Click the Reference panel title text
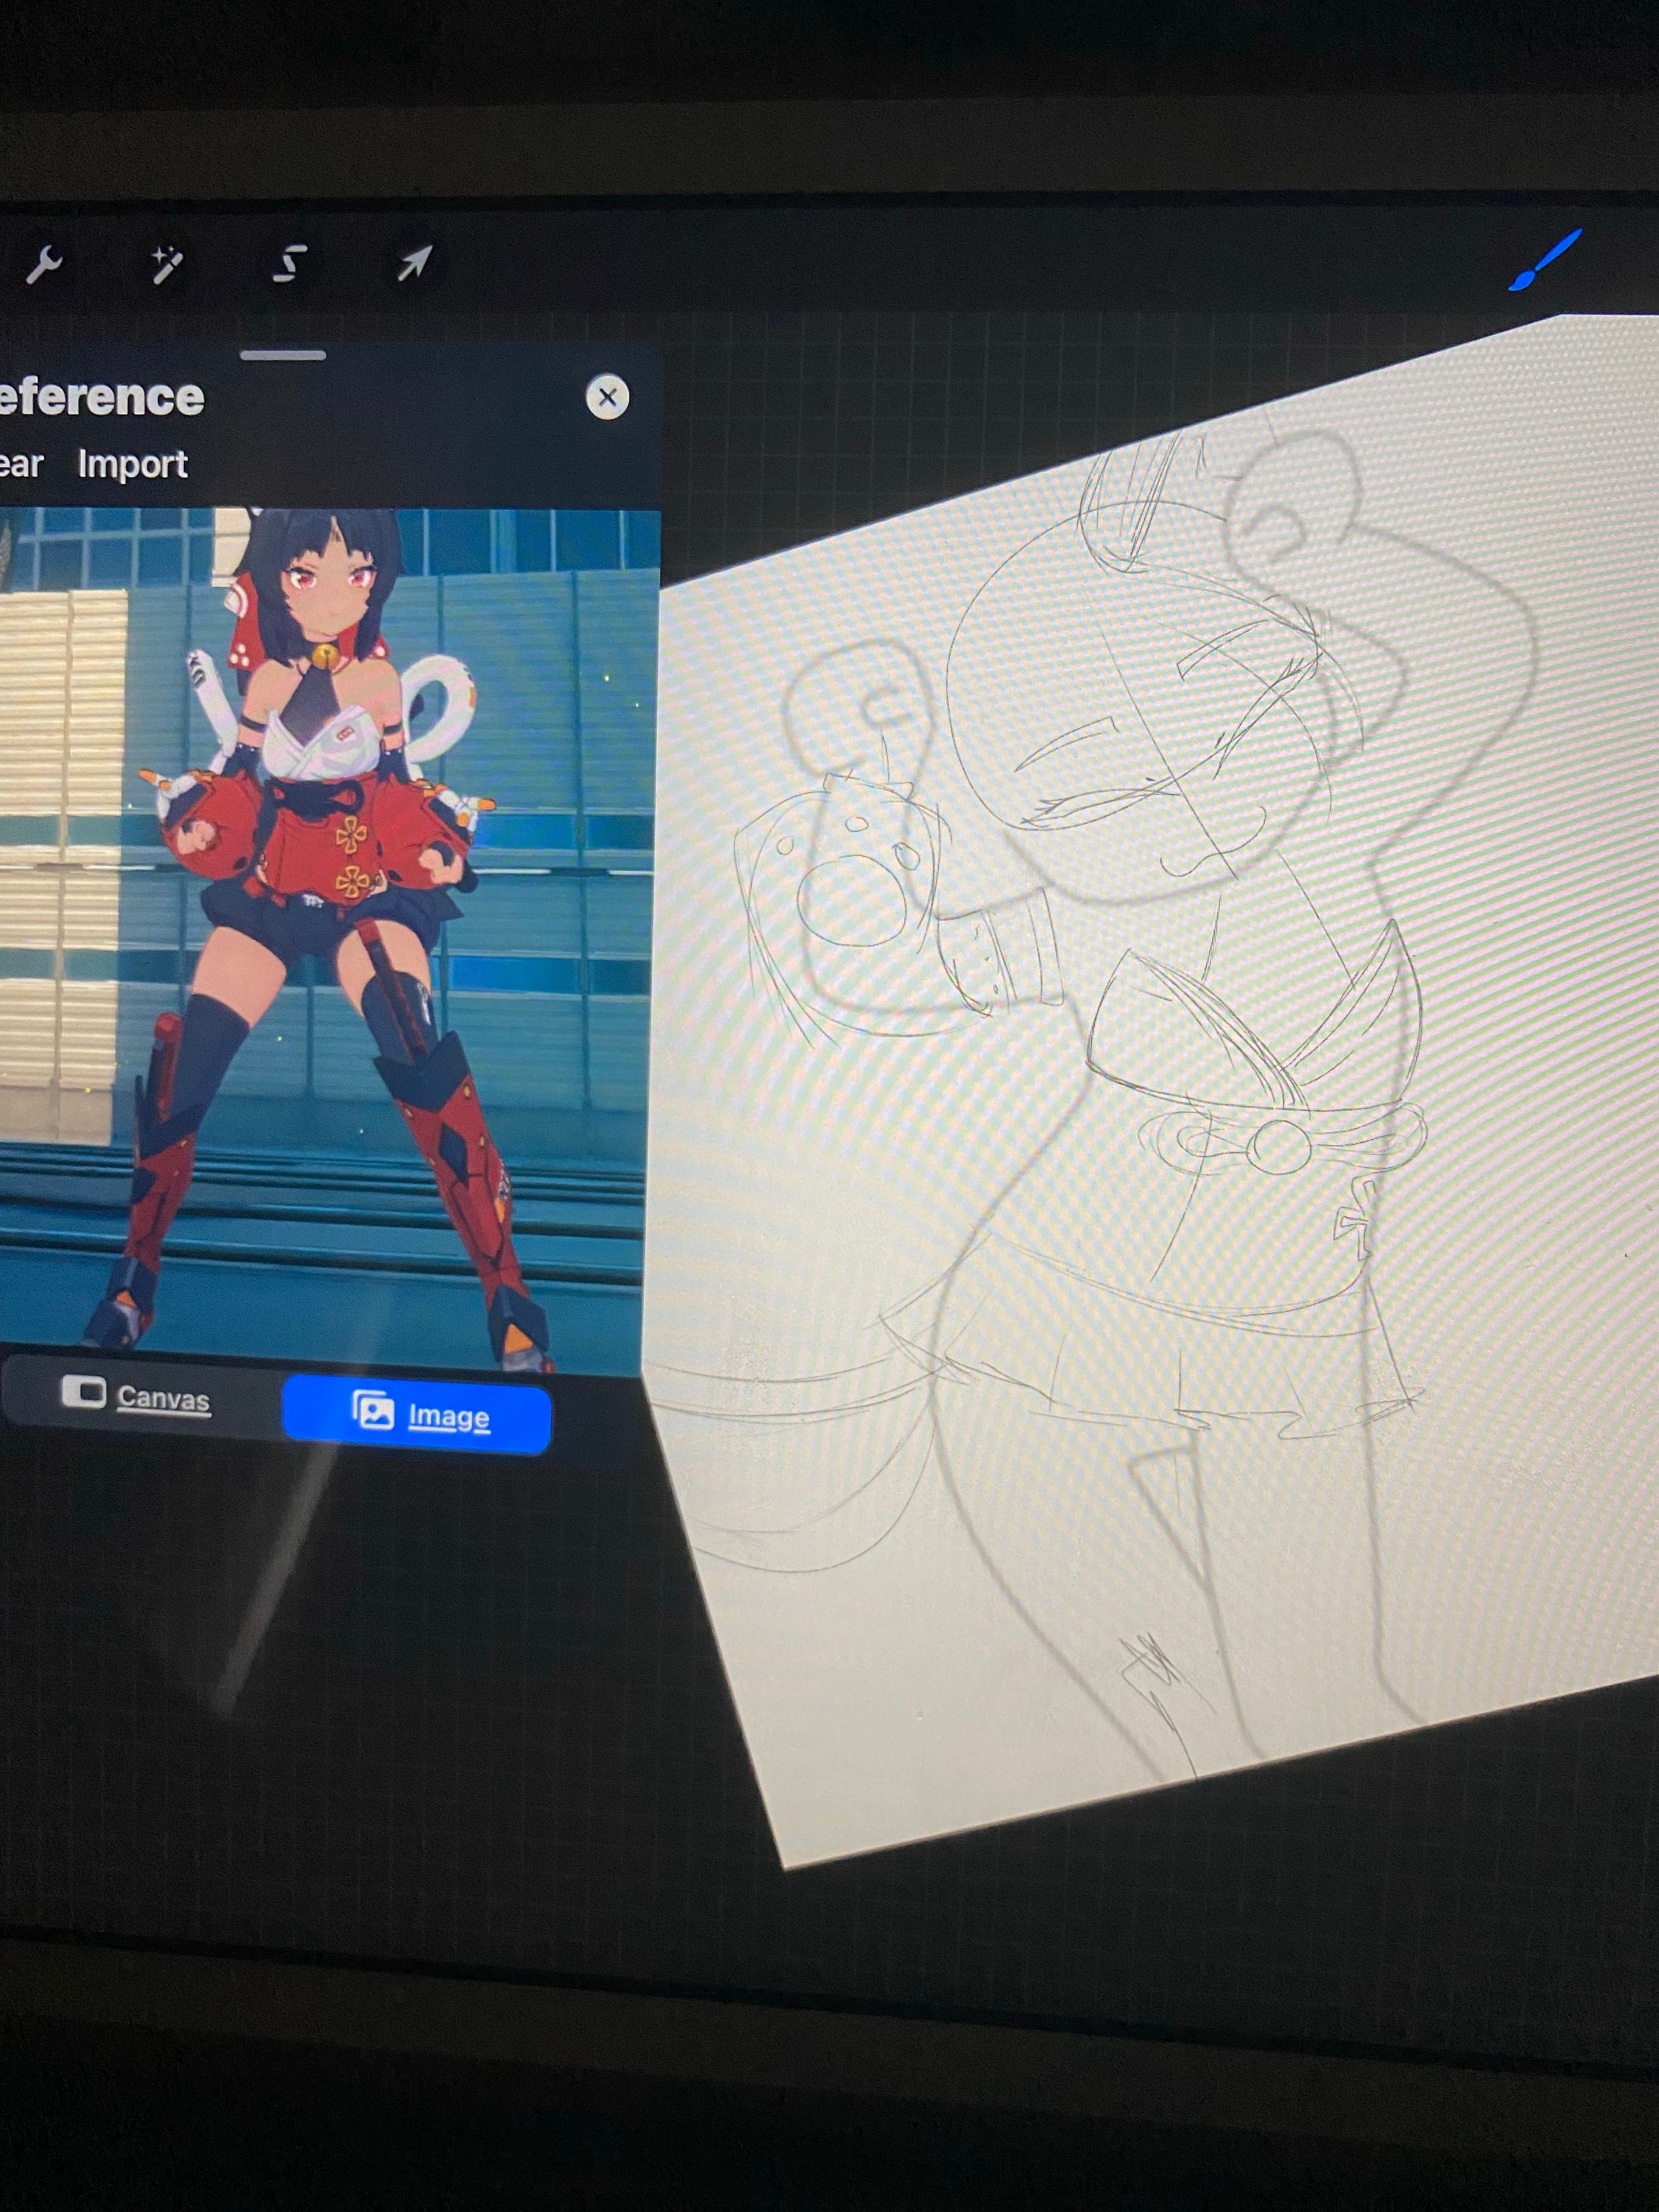Image resolution: width=1659 pixels, height=2212 pixels. point(100,397)
